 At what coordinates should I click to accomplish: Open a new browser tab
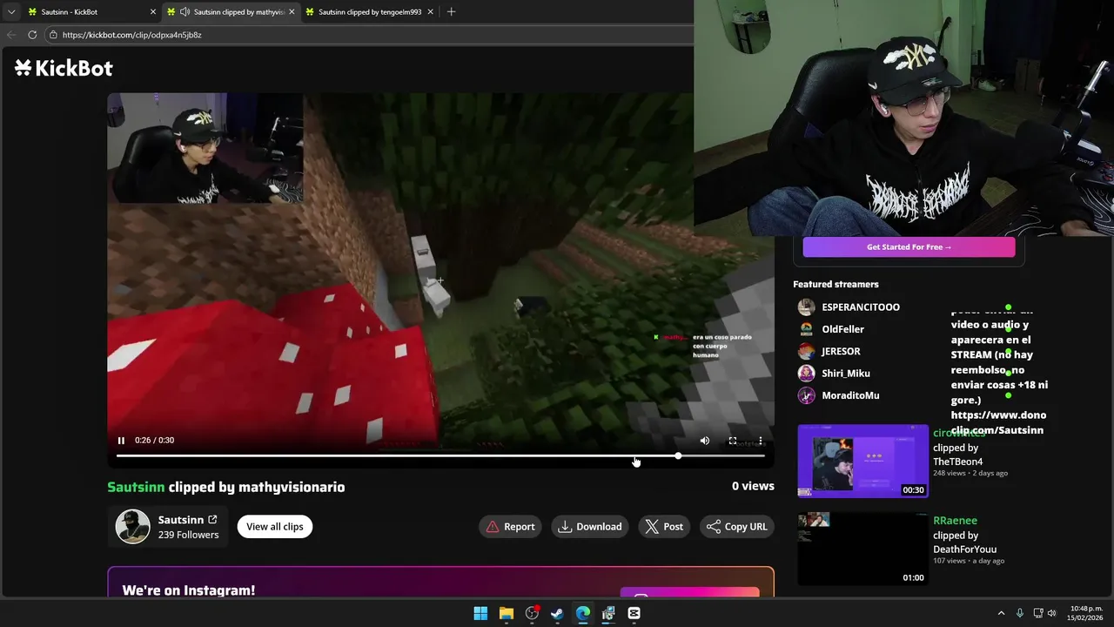click(x=451, y=12)
